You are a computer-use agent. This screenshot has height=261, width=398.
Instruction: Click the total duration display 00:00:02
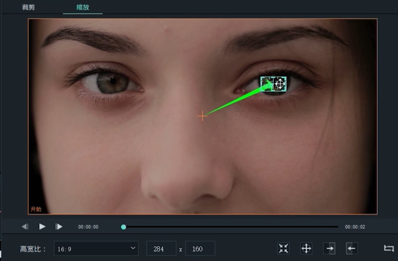coord(355,227)
